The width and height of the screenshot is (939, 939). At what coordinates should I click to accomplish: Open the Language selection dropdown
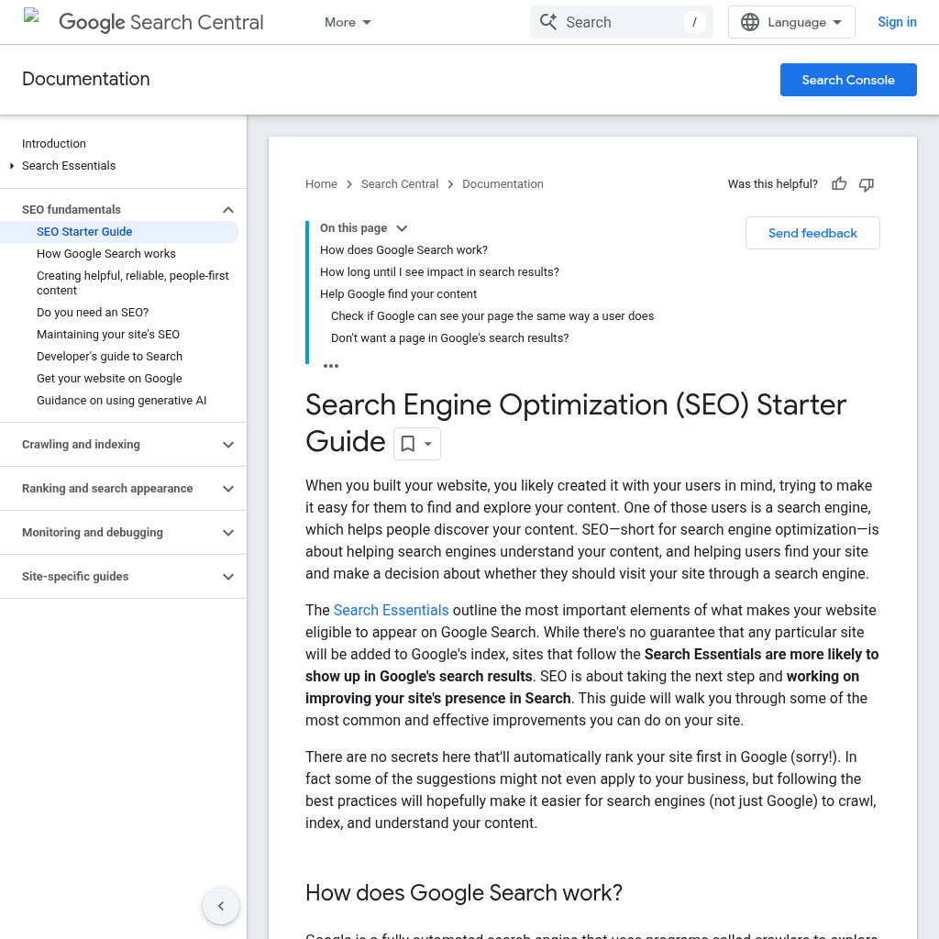click(x=791, y=22)
